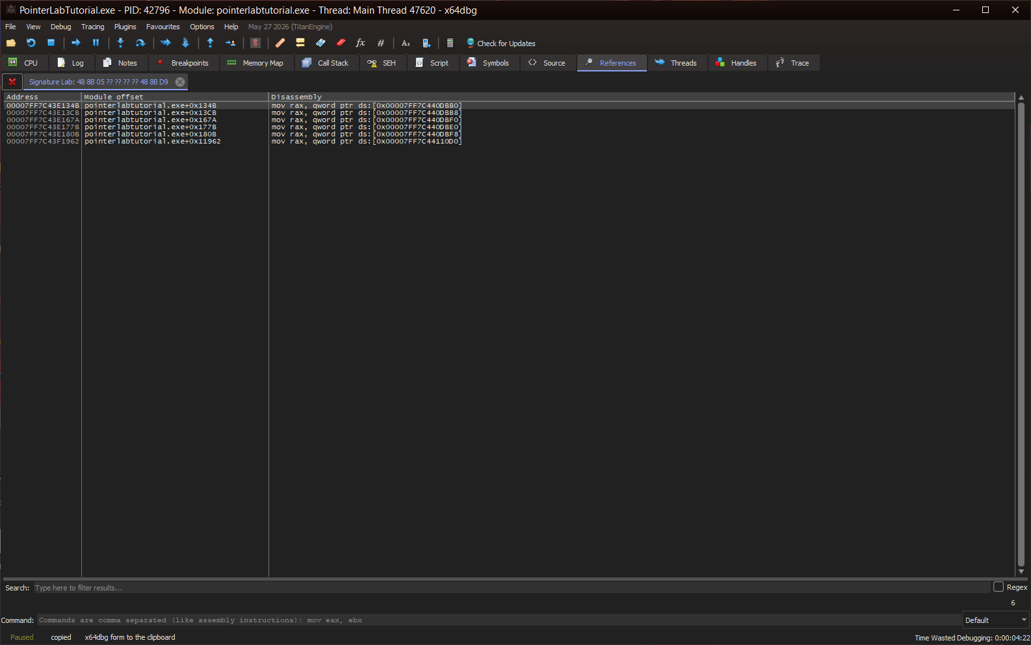Viewport: 1031px width, 645px height.
Task: Click the search filter results field
Action: (512, 588)
